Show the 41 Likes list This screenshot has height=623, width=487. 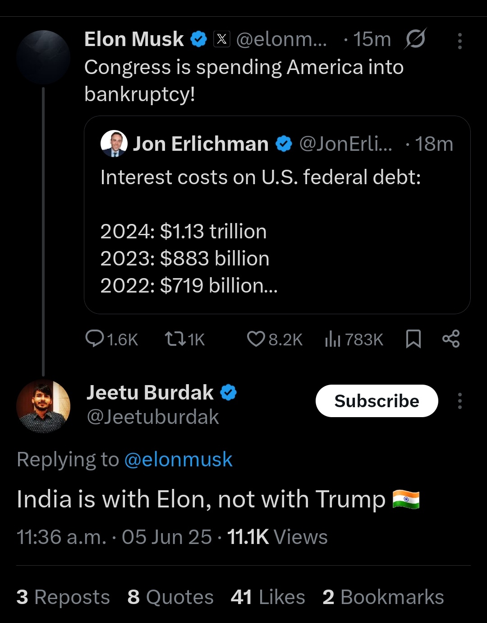click(x=268, y=597)
